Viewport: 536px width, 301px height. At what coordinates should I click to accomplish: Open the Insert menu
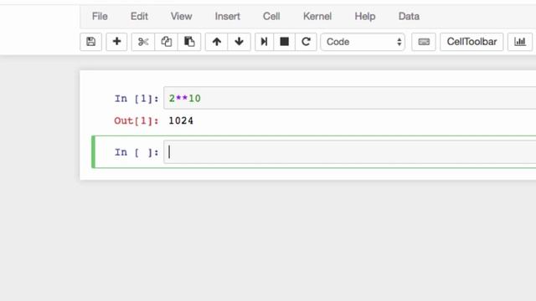coord(227,16)
